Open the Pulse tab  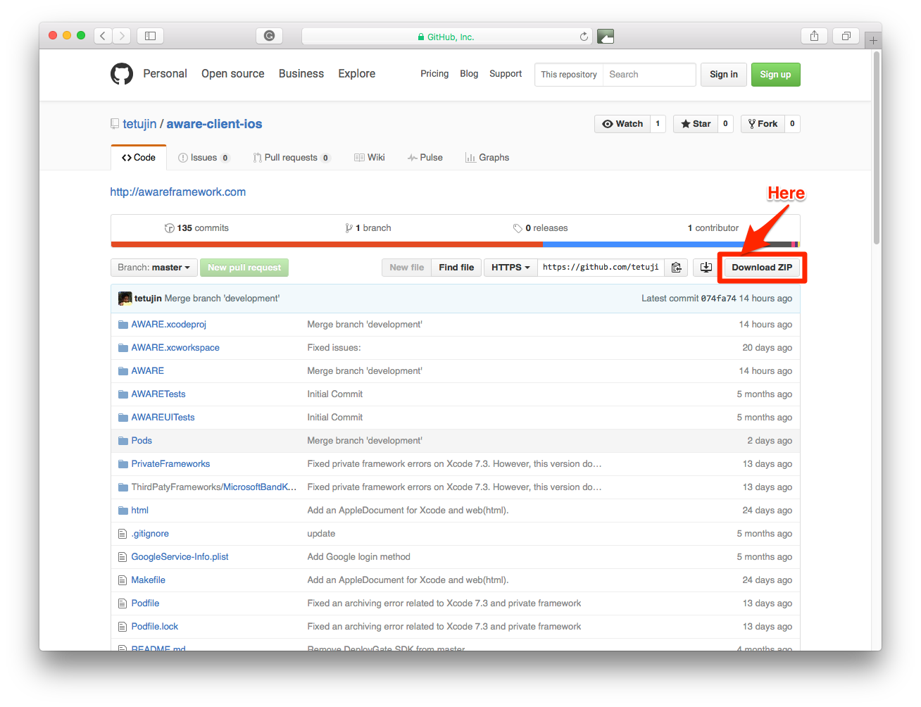425,158
